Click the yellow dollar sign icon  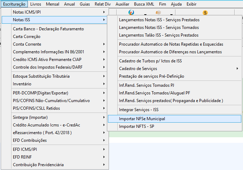(x=205, y=13)
